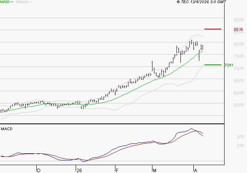The height and width of the screenshot is (173, 247).
Task: Click the 5500 price axis label
Action: pyautogui.click(x=239, y=105)
